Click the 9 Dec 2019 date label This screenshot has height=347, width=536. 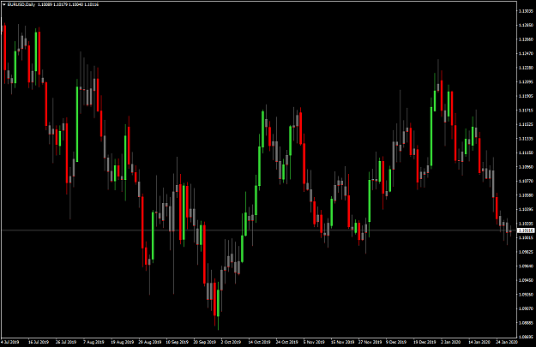(x=396, y=342)
